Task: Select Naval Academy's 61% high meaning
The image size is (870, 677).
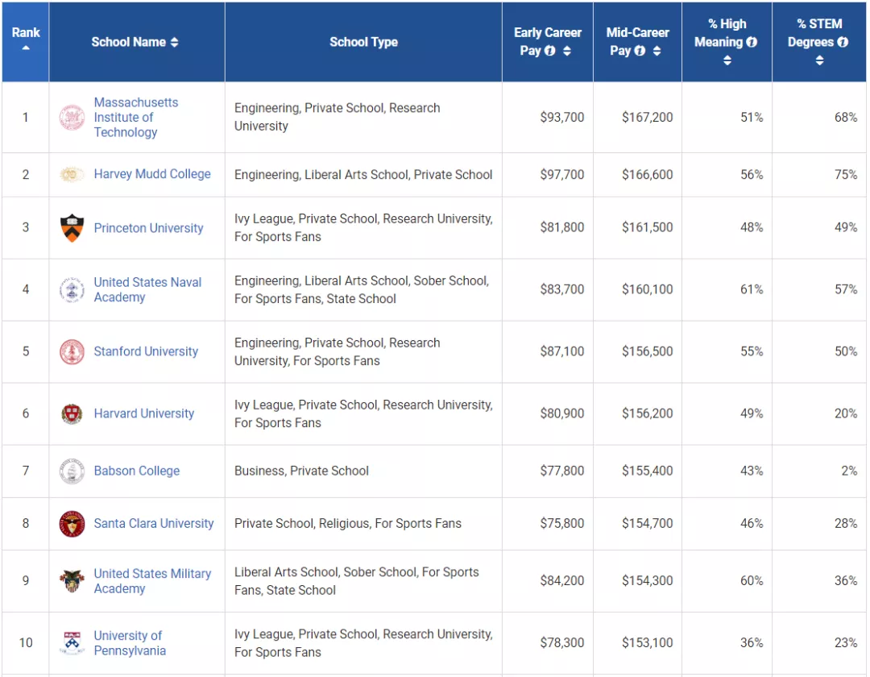Action: click(x=752, y=289)
